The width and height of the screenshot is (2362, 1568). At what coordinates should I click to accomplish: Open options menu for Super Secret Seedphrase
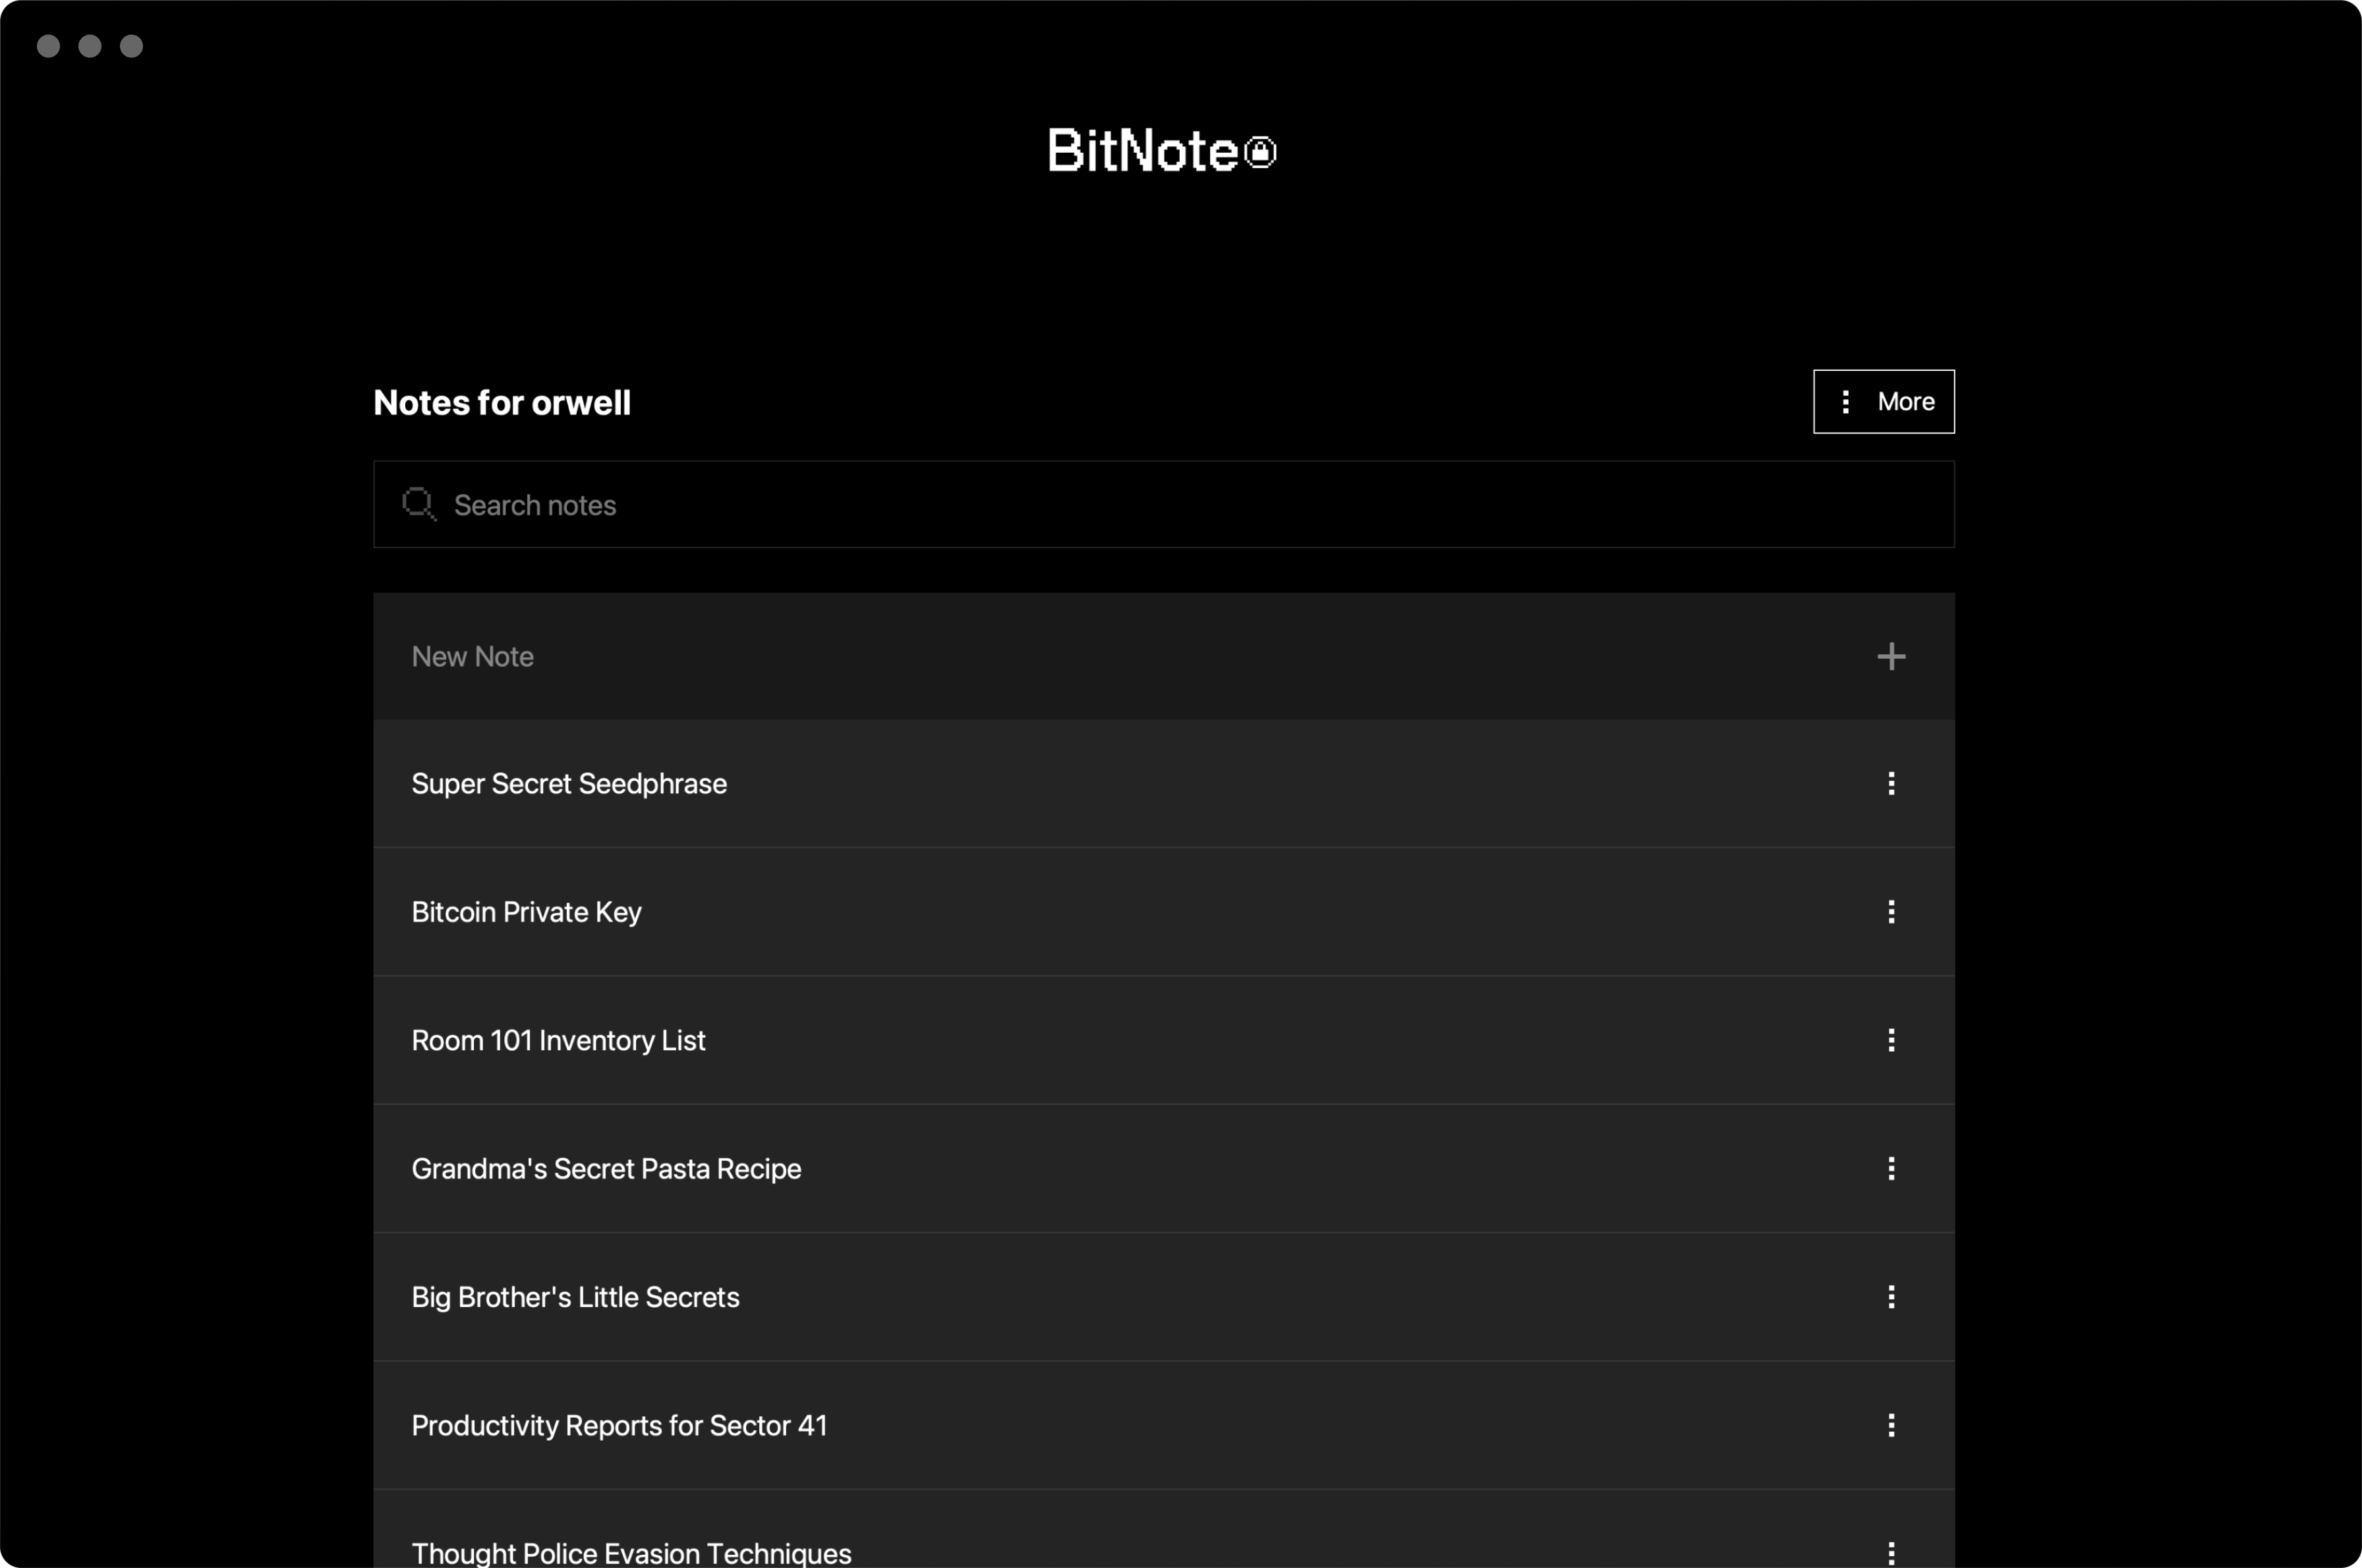(1890, 783)
